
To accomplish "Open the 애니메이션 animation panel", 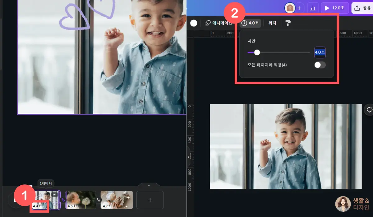I will click(219, 23).
